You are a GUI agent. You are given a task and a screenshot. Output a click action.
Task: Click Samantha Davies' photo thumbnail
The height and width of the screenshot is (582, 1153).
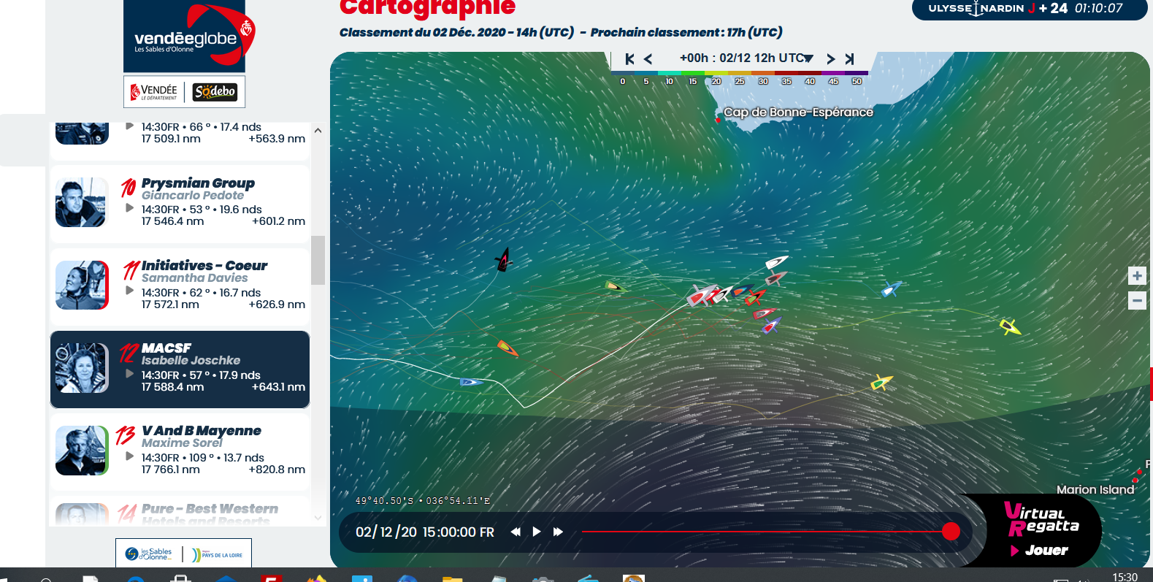click(82, 285)
